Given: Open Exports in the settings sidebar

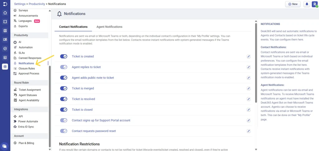Looking at the screenshot, I should (x=23, y=26).
